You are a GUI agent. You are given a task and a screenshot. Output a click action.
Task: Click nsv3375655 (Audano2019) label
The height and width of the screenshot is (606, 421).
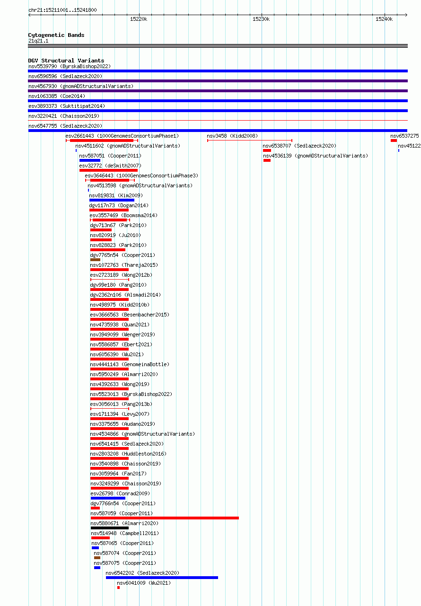coord(123,424)
